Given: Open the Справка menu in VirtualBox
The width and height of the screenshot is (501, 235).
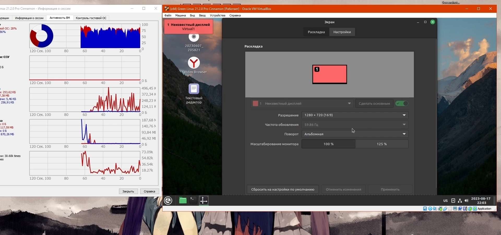Looking at the screenshot, I should [235, 15].
